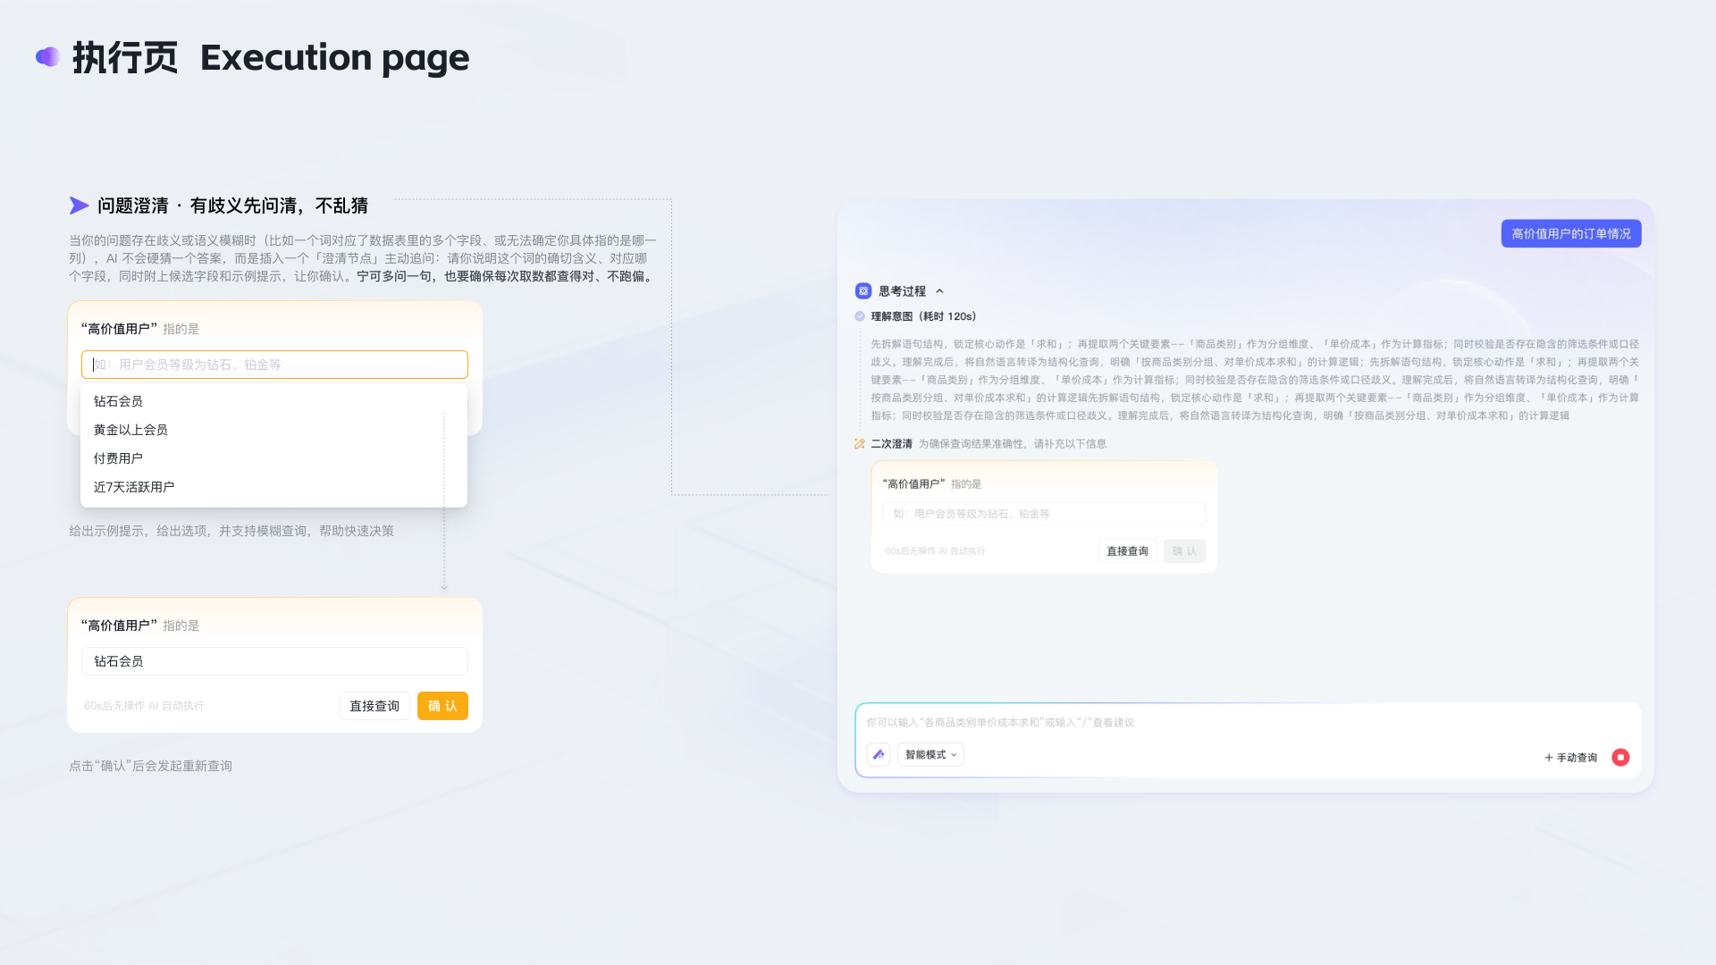Viewport: 1716px width, 965px height.
Task: Click the 思考过程 robot icon
Action: [863, 291]
